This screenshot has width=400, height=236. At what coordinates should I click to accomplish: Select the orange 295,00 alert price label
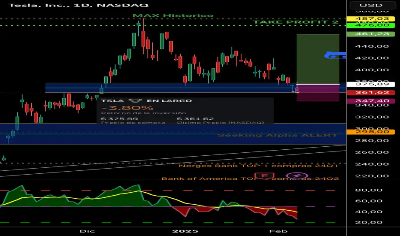(x=371, y=132)
